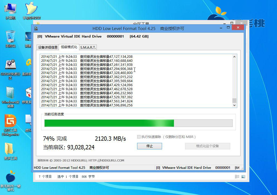The height and width of the screenshot is (195, 277).
Task: Minimize the HDD Low Level Format Tool window
Action: click(x=221, y=28)
